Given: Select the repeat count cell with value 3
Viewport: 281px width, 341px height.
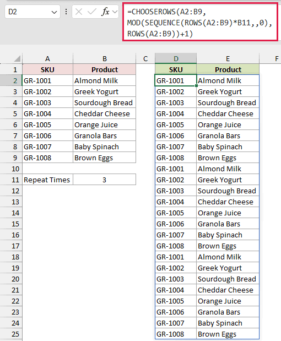Looking at the screenshot, I should [x=105, y=180].
